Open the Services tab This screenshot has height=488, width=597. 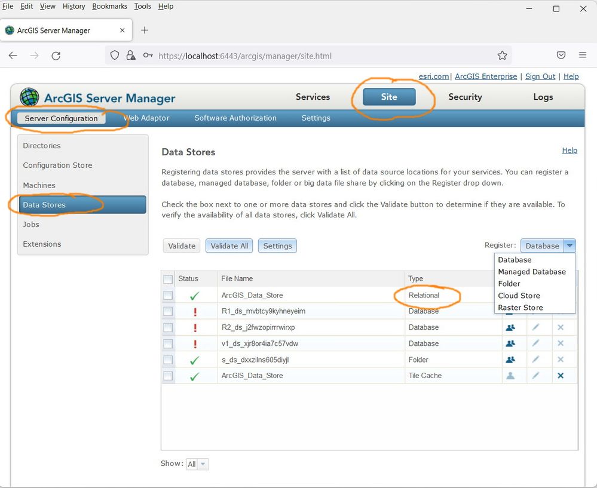pyautogui.click(x=313, y=97)
